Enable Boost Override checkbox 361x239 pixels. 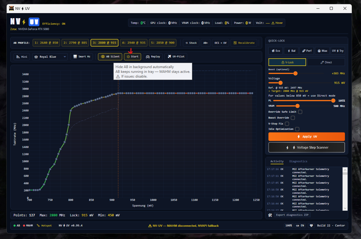(x=293, y=118)
